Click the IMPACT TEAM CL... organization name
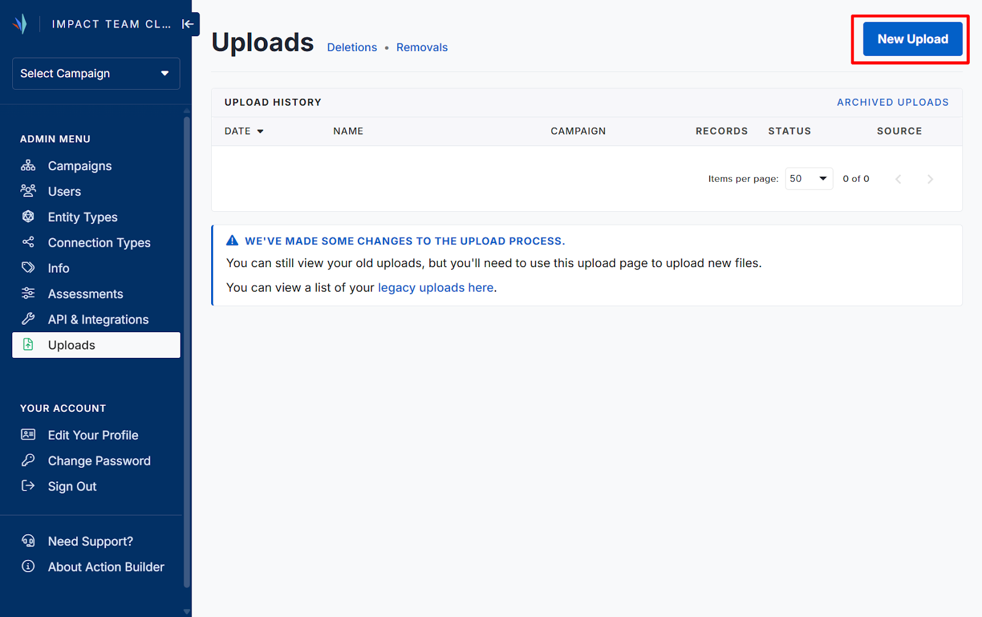Viewport: 982px width, 617px height. click(x=111, y=24)
